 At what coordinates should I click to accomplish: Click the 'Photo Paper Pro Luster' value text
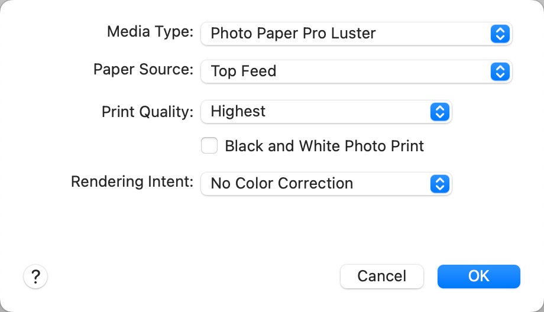click(293, 34)
